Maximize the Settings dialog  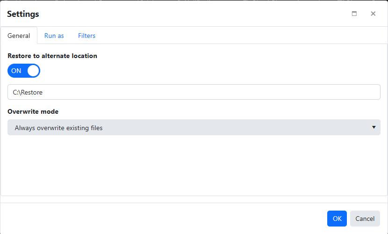point(354,14)
